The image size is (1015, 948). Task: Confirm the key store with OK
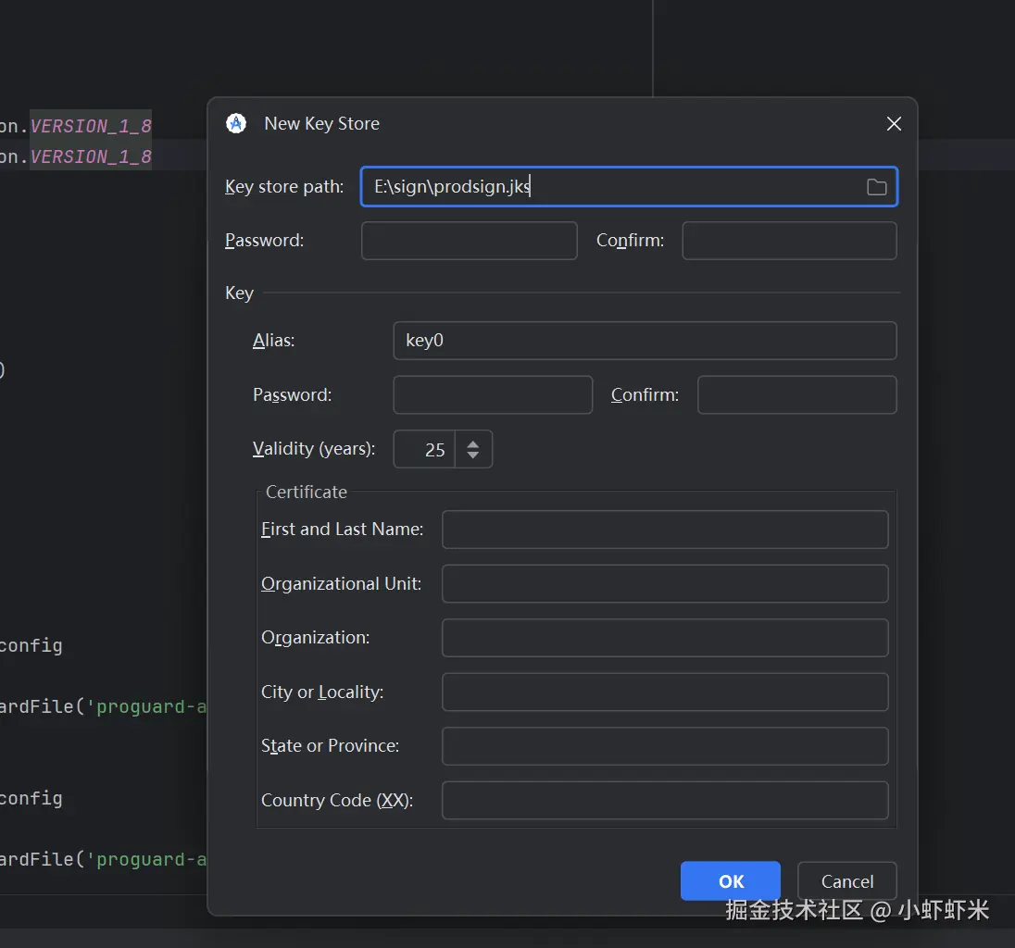(730, 880)
